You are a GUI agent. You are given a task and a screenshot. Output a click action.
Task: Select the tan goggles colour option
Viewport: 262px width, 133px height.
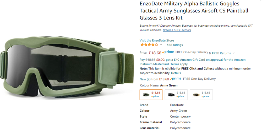201,95
